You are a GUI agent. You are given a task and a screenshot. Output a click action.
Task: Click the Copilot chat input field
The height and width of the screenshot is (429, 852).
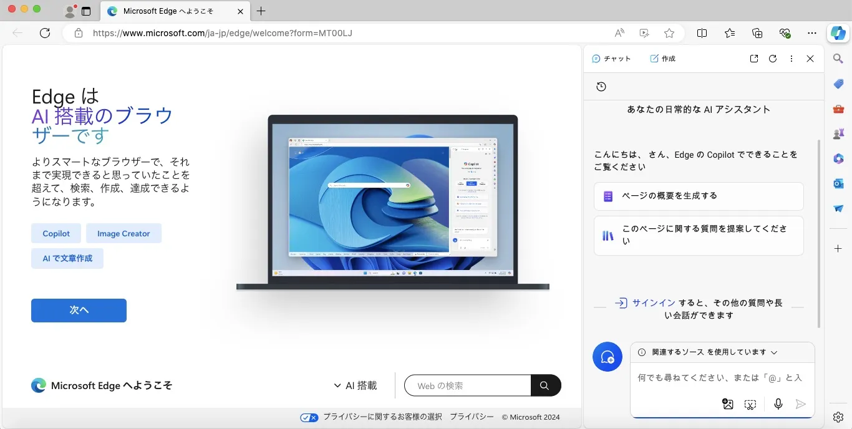[720, 378]
